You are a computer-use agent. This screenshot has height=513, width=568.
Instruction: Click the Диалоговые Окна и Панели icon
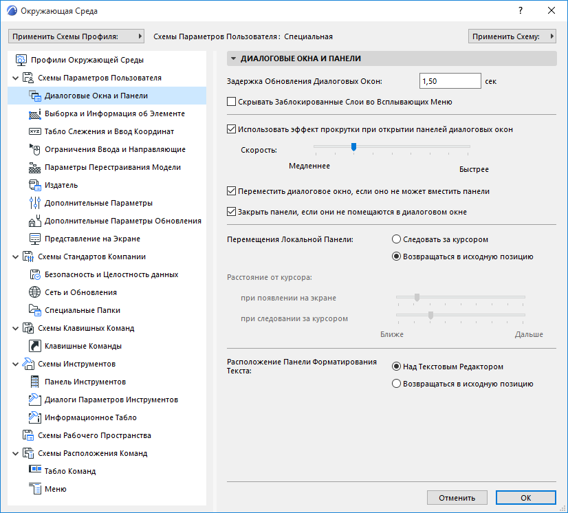[35, 96]
